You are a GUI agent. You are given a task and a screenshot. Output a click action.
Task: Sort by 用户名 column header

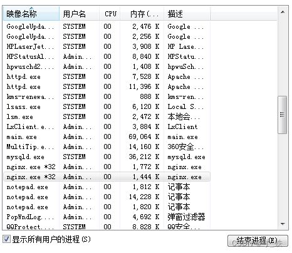80,14
